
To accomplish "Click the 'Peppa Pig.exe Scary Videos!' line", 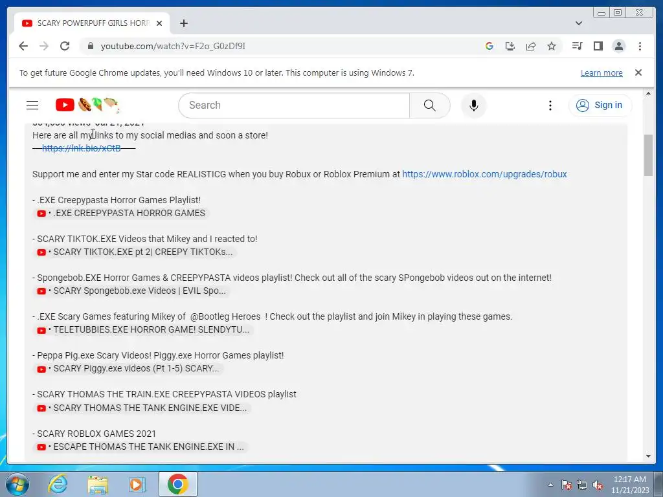I will pyautogui.click(x=158, y=355).
